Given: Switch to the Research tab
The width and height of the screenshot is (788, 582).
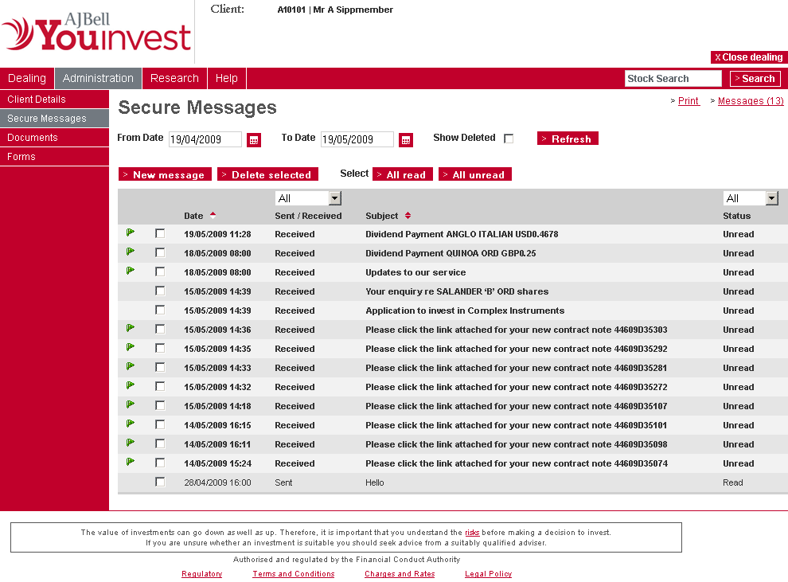Looking at the screenshot, I should [174, 78].
